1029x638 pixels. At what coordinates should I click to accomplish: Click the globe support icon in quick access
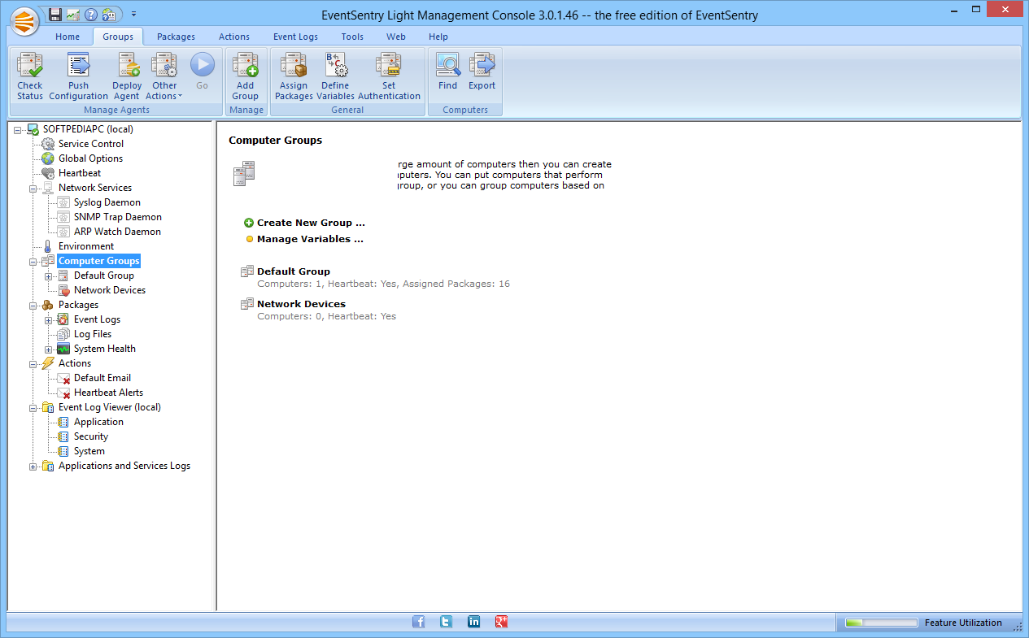pos(109,14)
